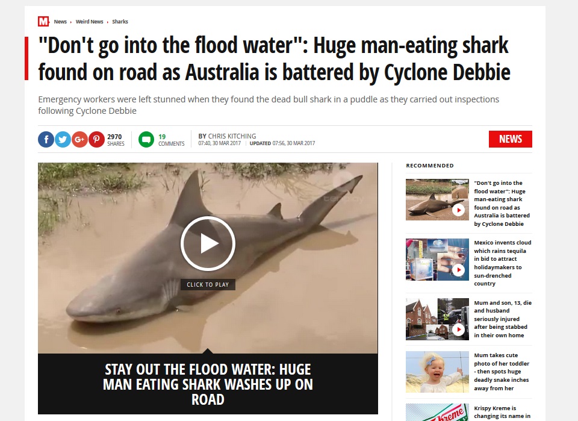The width and height of the screenshot is (578, 421).
Task: Play the Mexico tequila cloud thumbnail video
Action: (x=458, y=270)
